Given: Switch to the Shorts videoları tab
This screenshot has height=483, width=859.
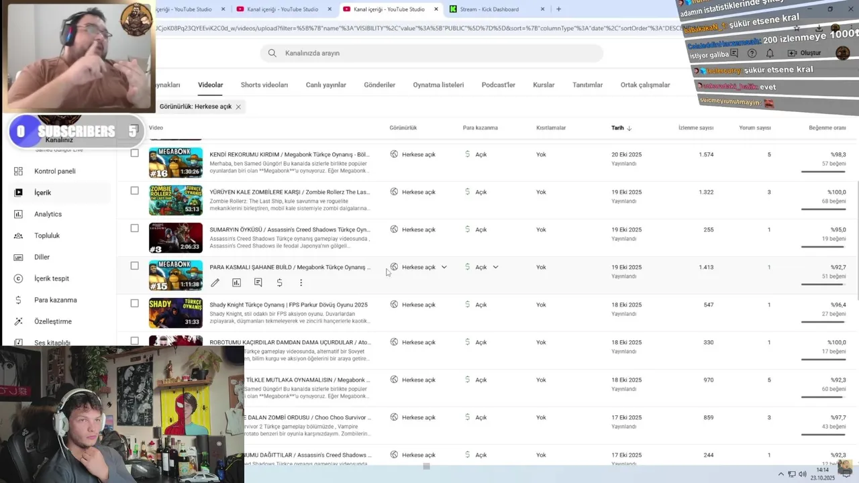Looking at the screenshot, I should coord(264,85).
